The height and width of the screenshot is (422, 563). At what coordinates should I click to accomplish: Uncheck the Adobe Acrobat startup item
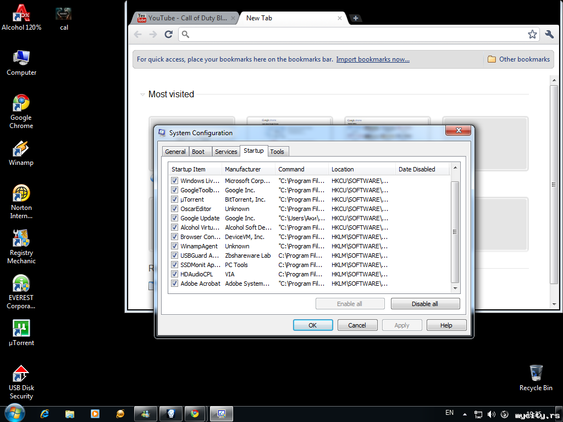point(174,283)
